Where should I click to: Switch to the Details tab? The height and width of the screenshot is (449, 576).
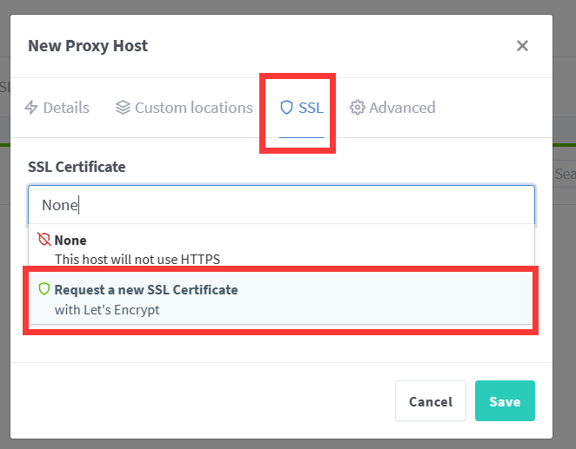66,108
